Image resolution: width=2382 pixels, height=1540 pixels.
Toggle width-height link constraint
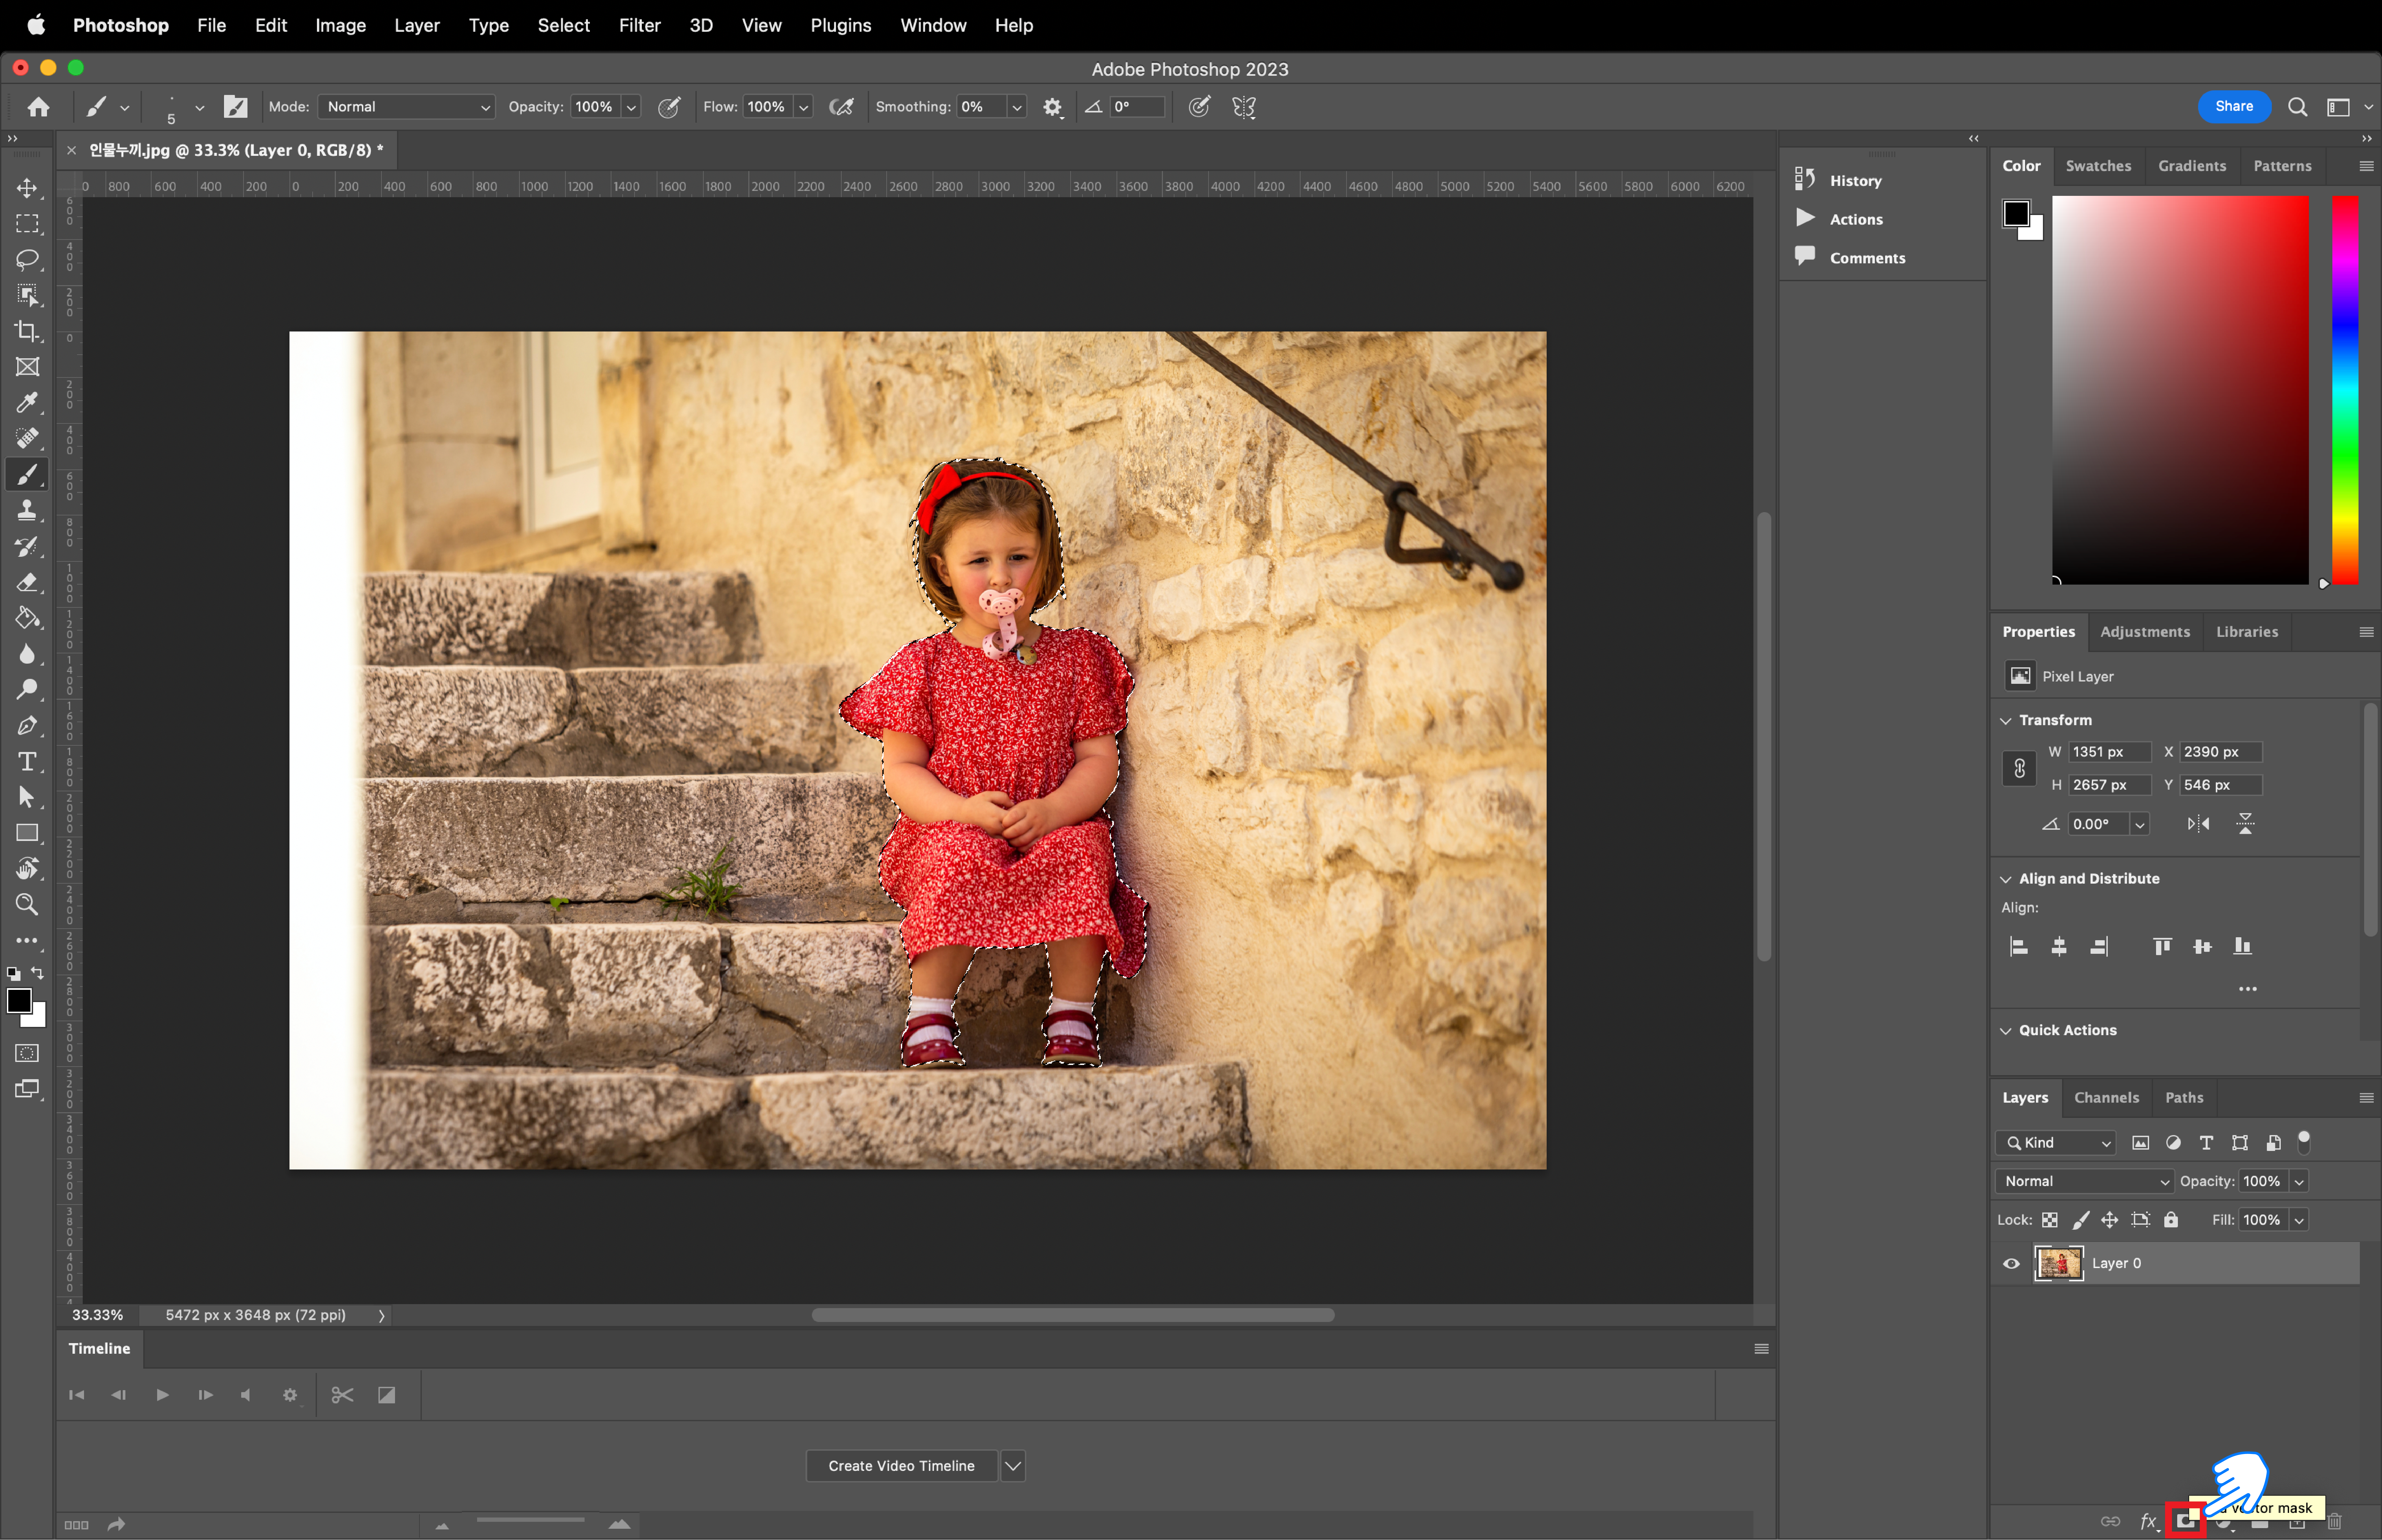2019,768
